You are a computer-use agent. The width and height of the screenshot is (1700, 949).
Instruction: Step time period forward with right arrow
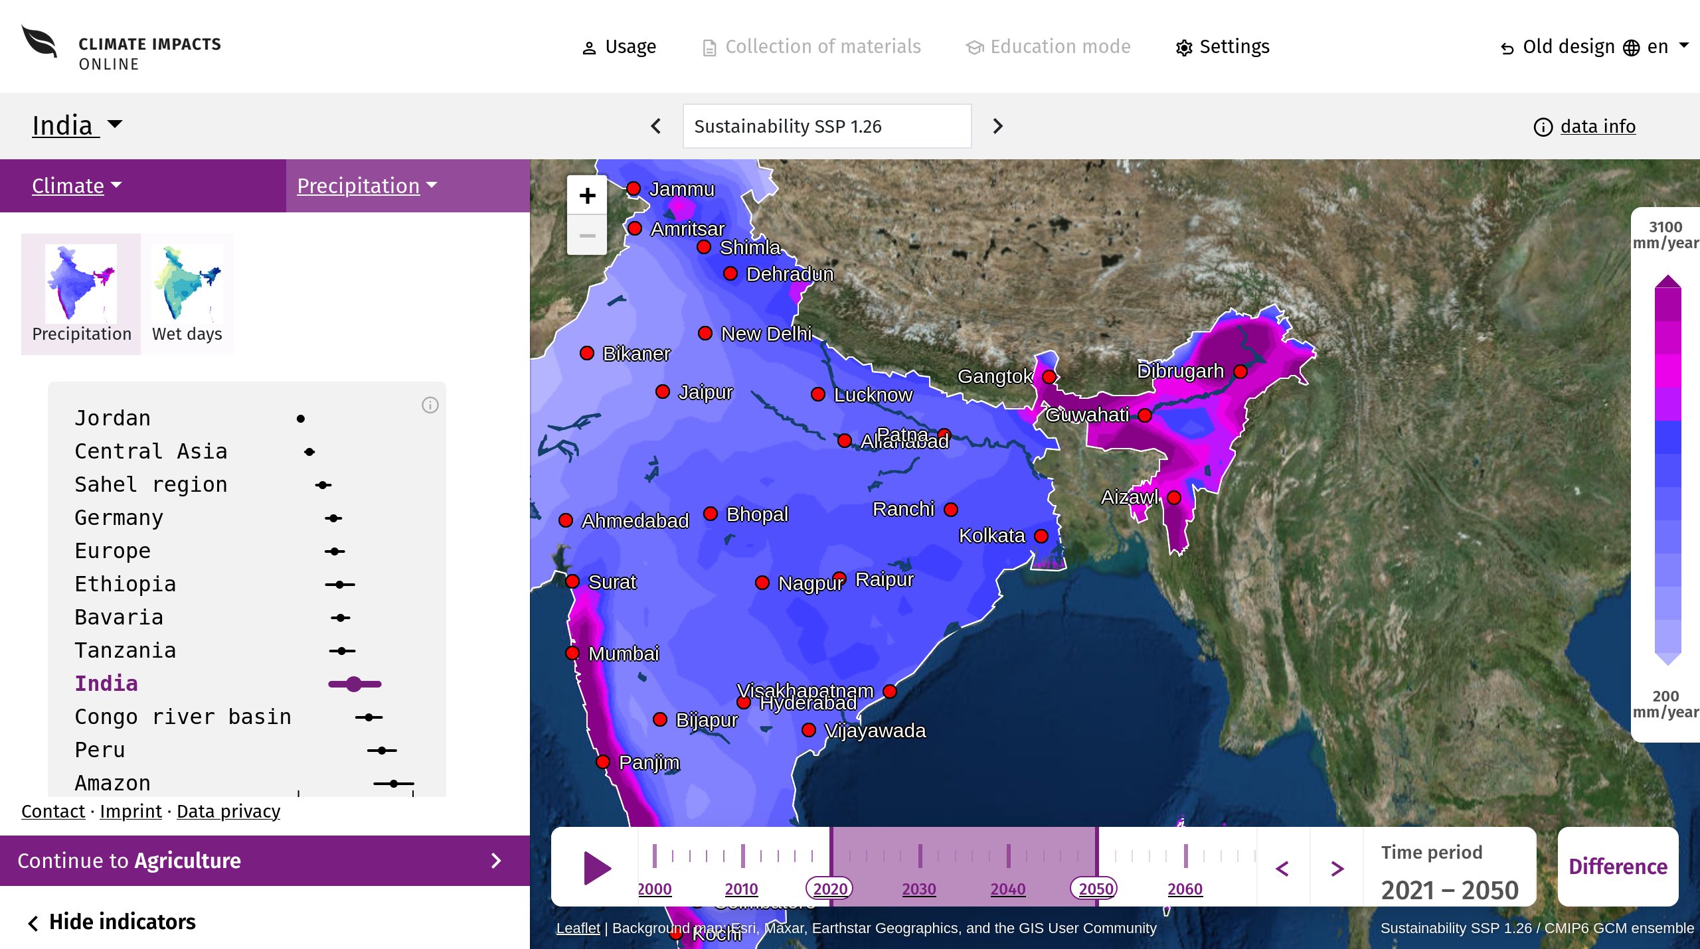1337,868
